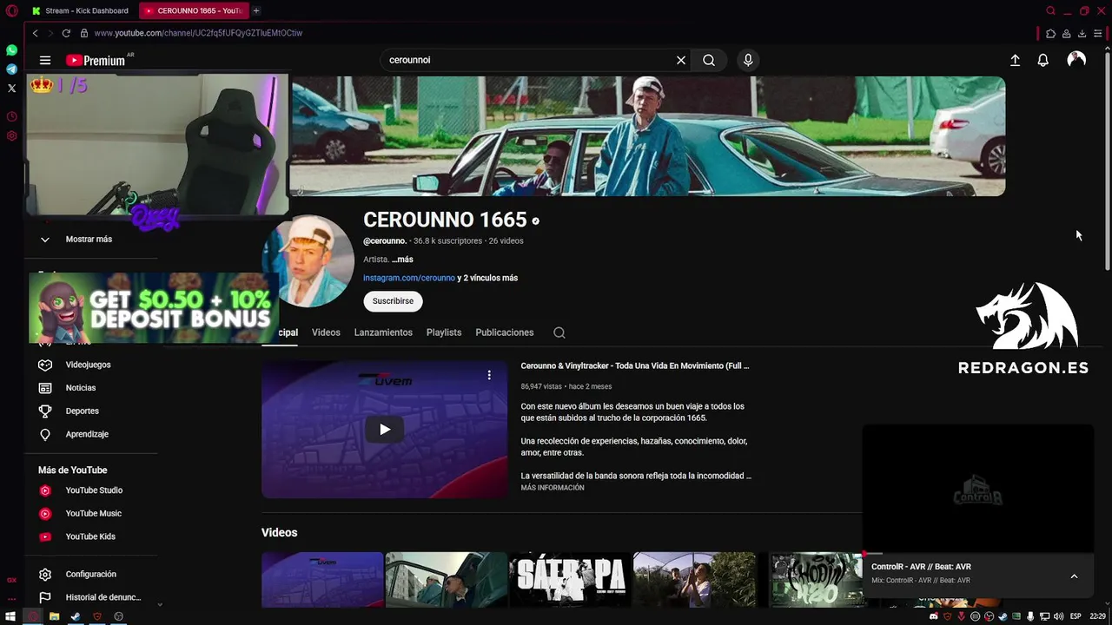1112x625 pixels.
Task: Click the ControlR mini player video
Action: pyautogui.click(x=977, y=490)
